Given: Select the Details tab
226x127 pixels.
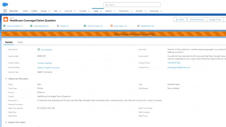Looking at the screenshot, I should [x=9, y=42].
